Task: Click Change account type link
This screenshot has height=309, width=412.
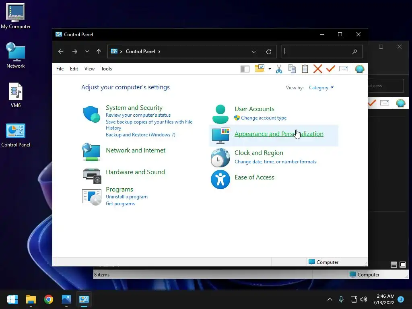Action: (x=264, y=118)
